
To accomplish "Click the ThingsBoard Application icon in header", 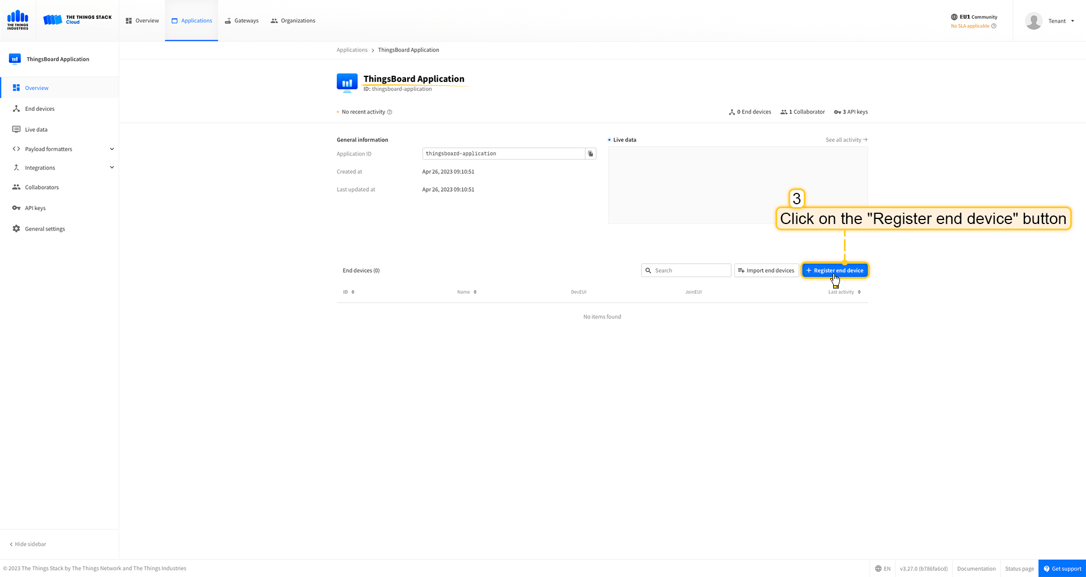I will point(347,83).
